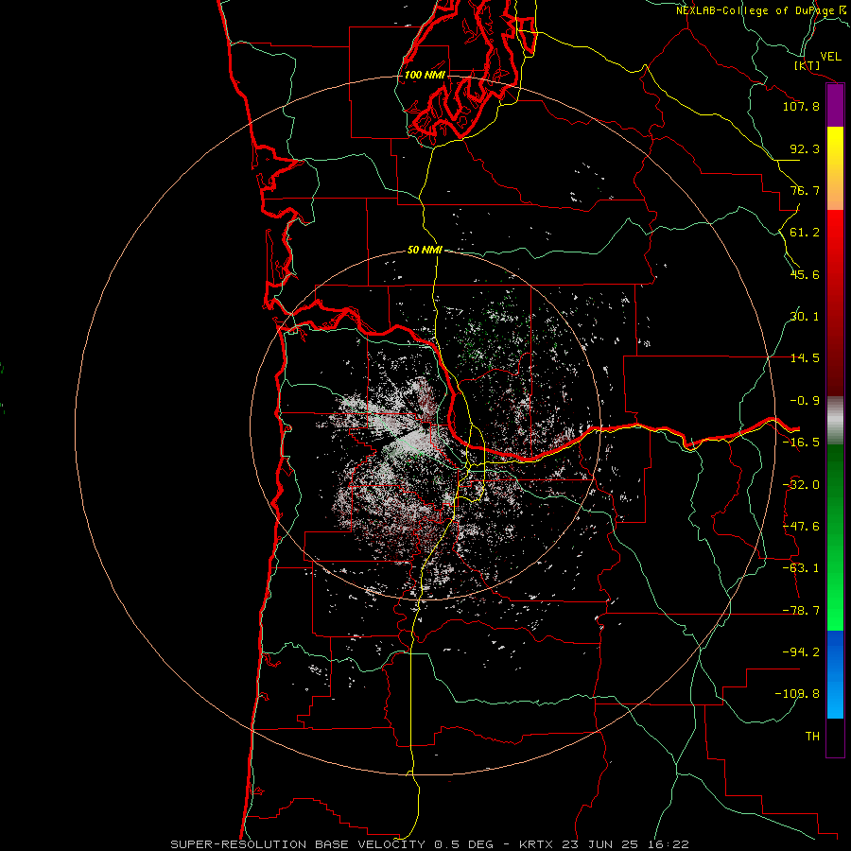The image size is (851, 851).
Task: Click the TH label on the legend
Action: click(x=812, y=737)
